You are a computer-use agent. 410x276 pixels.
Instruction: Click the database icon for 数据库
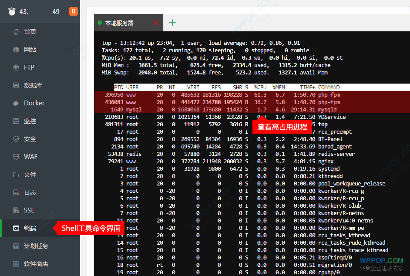(x=16, y=85)
